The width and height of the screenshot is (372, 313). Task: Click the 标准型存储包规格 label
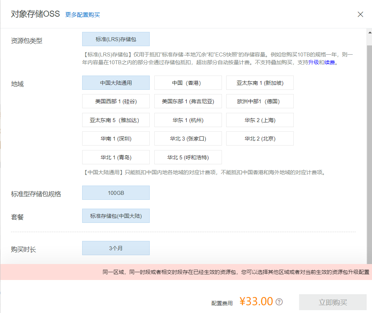(x=36, y=194)
